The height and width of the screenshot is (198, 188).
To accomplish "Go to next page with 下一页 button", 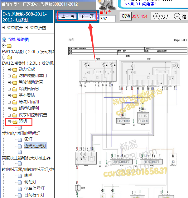I will click(x=87, y=16).
